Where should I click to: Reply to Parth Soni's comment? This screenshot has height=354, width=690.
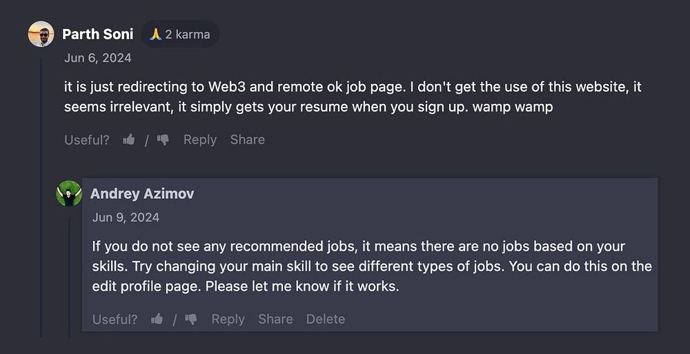(x=200, y=140)
